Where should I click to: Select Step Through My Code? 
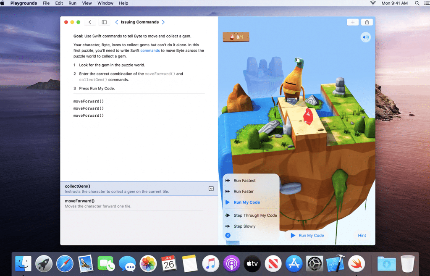255,215
